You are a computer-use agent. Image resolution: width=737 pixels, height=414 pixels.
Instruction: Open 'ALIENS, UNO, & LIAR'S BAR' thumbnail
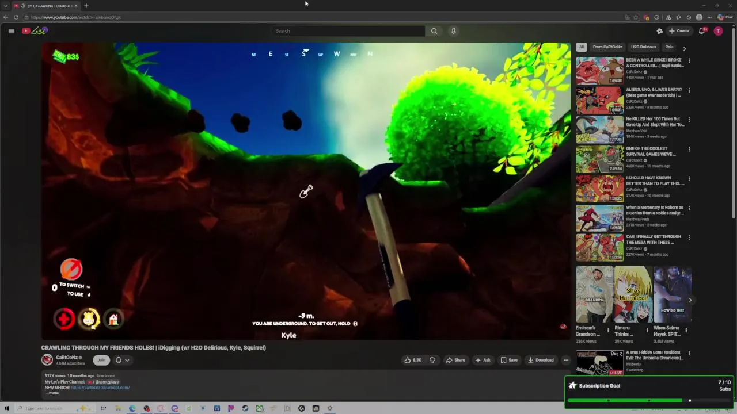[599, 100]
